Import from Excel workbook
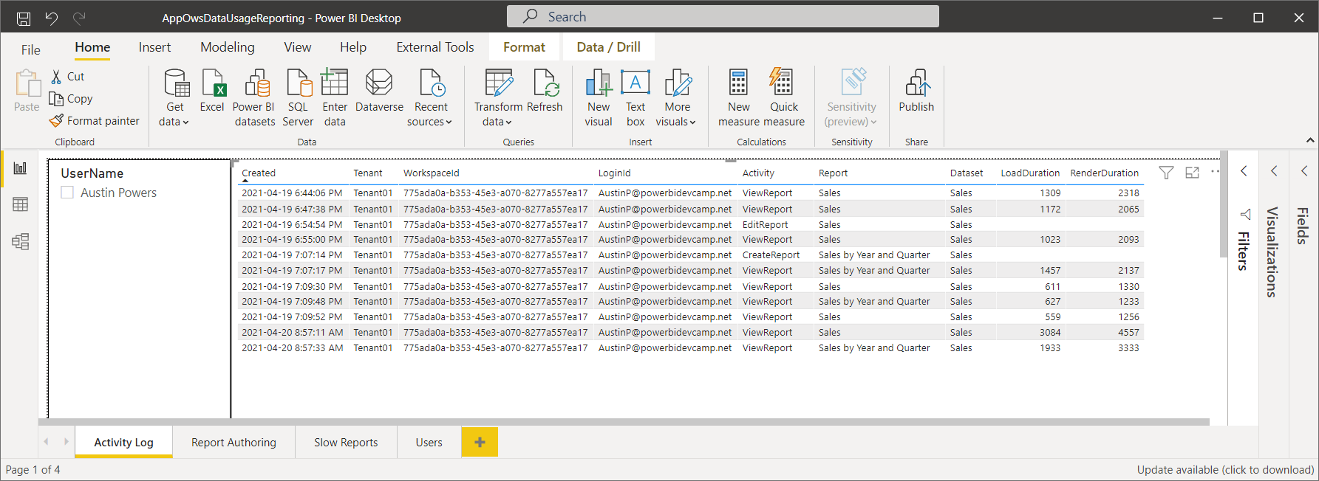 point(212,91)
